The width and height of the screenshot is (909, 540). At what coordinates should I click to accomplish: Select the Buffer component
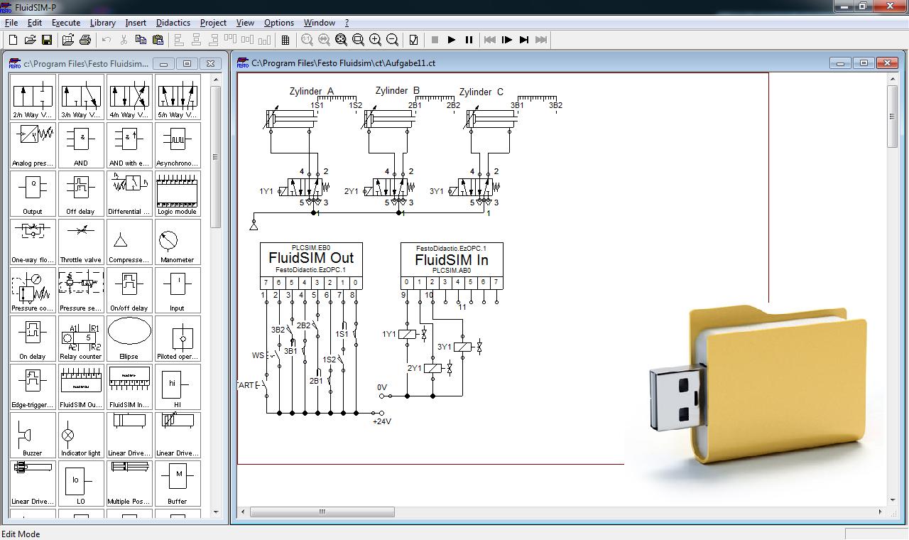point(178,484)
